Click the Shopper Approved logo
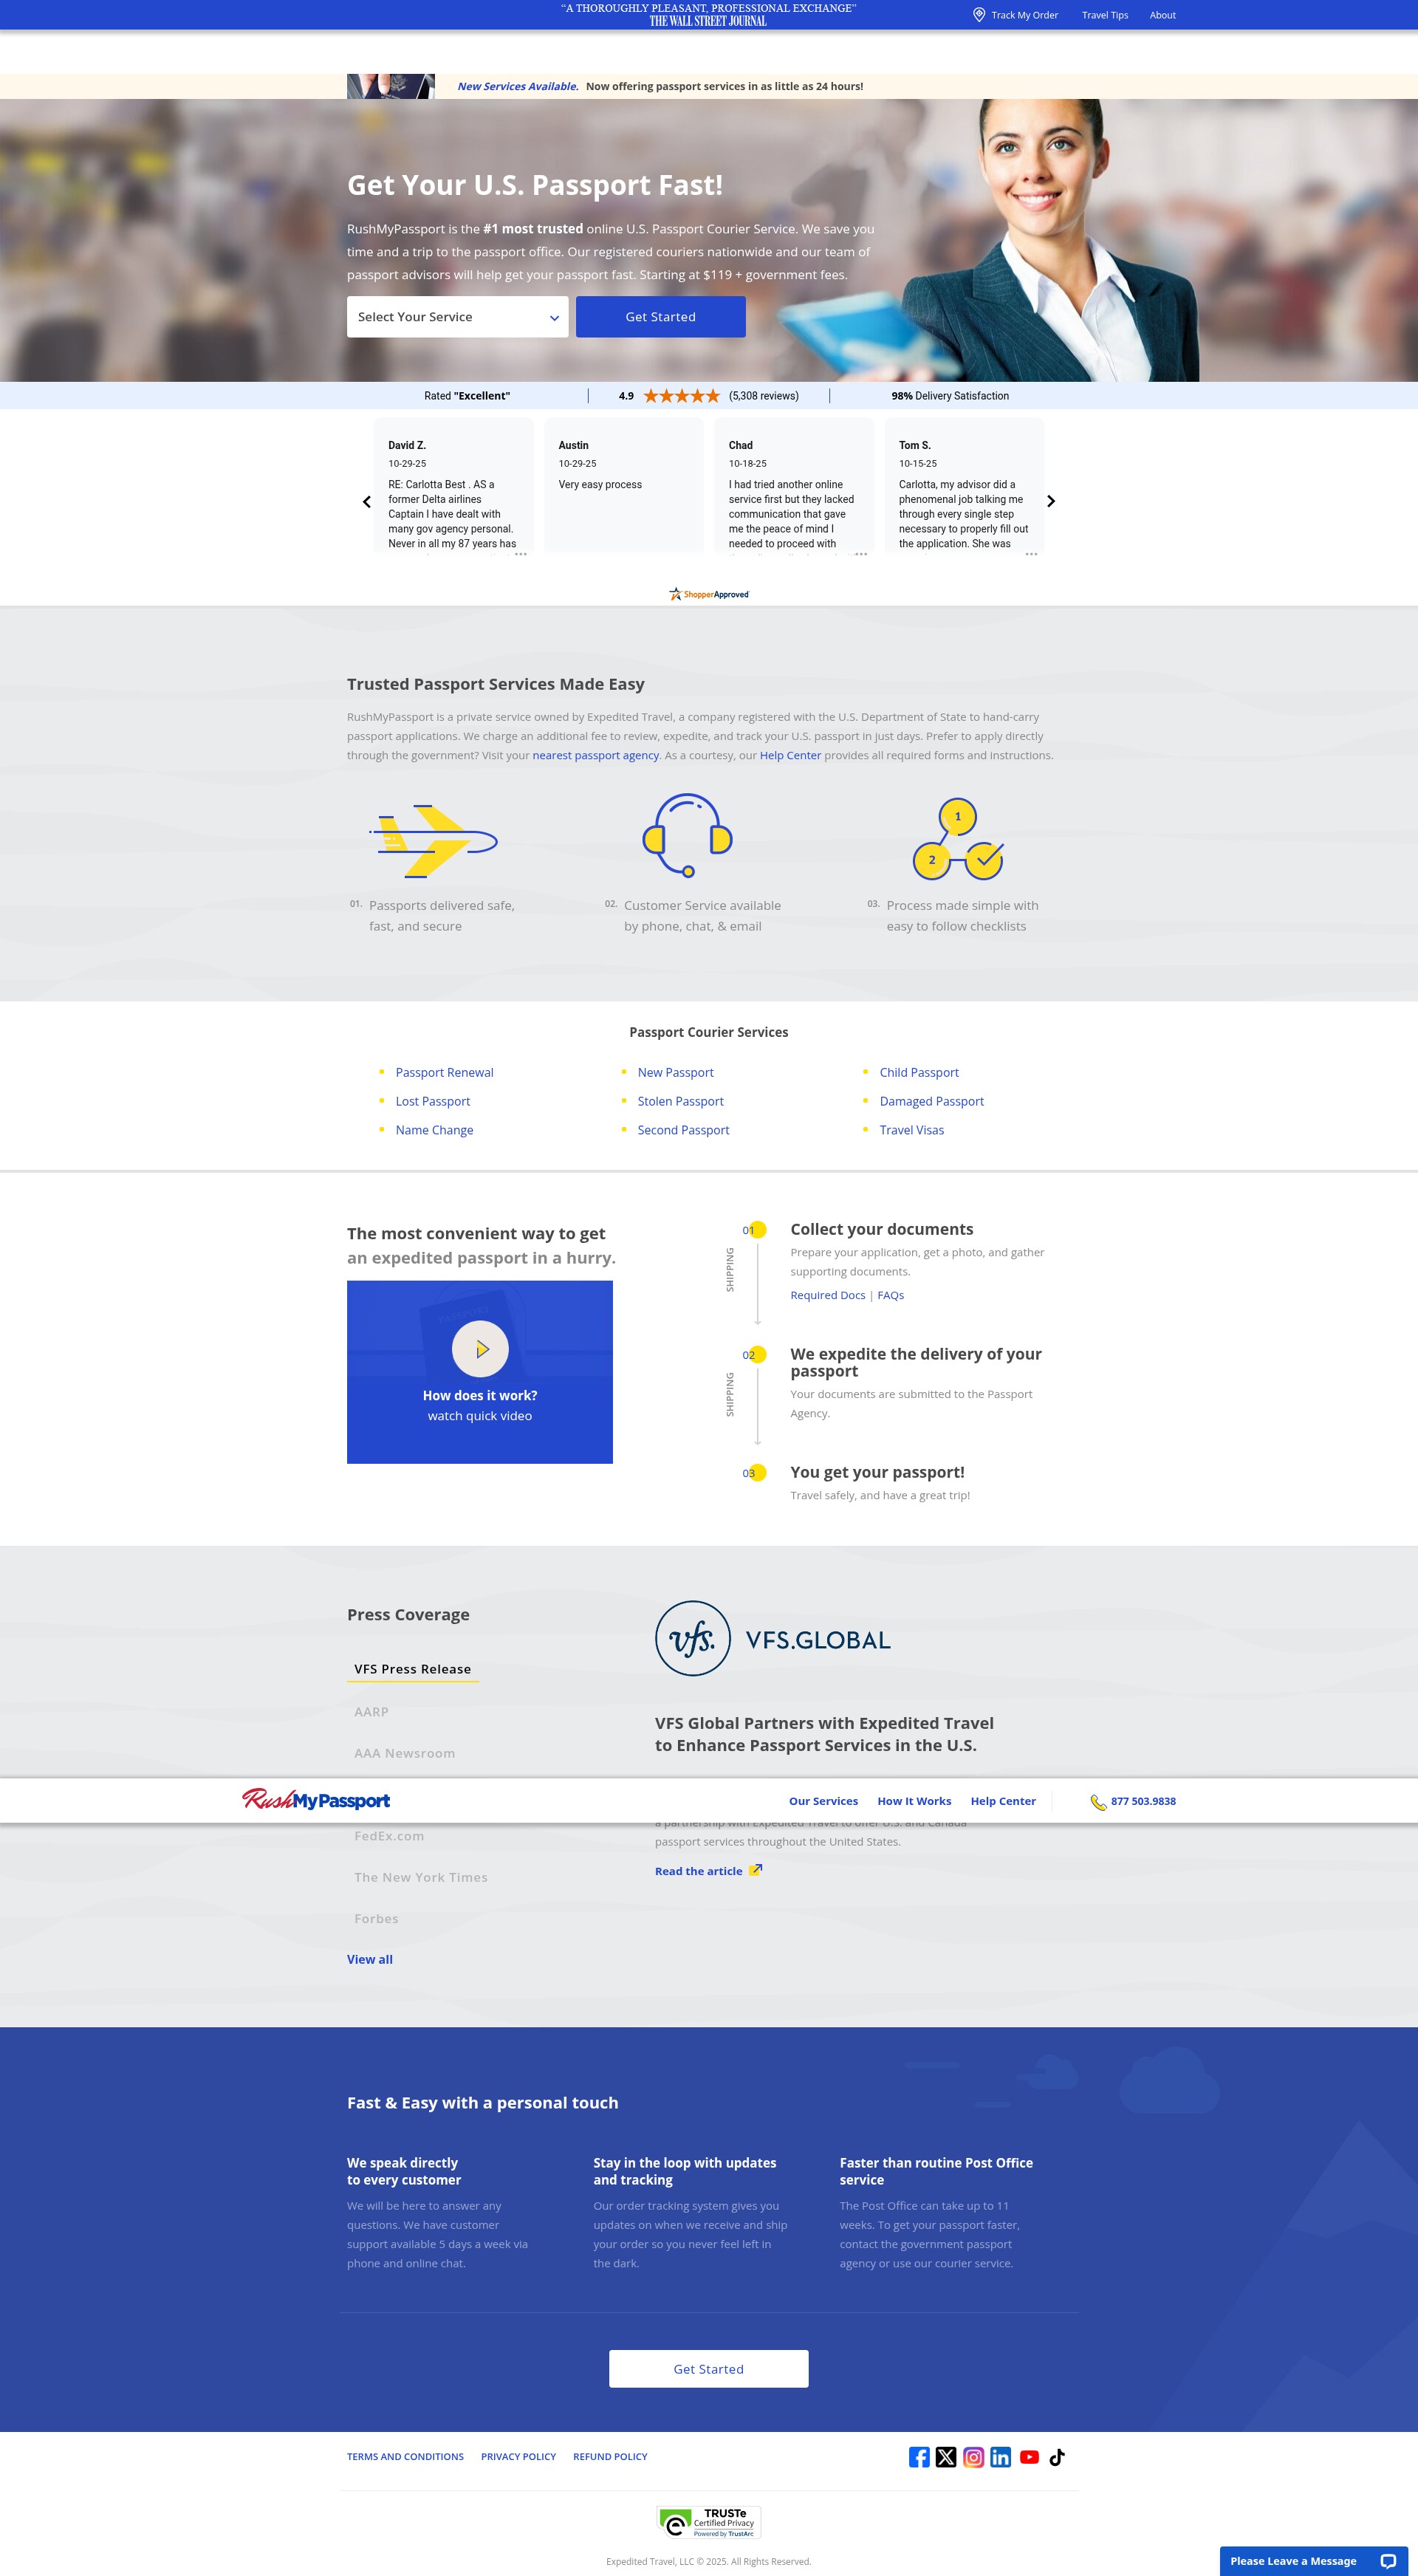Screen dimensions: 1418x2576 [709, 594]
